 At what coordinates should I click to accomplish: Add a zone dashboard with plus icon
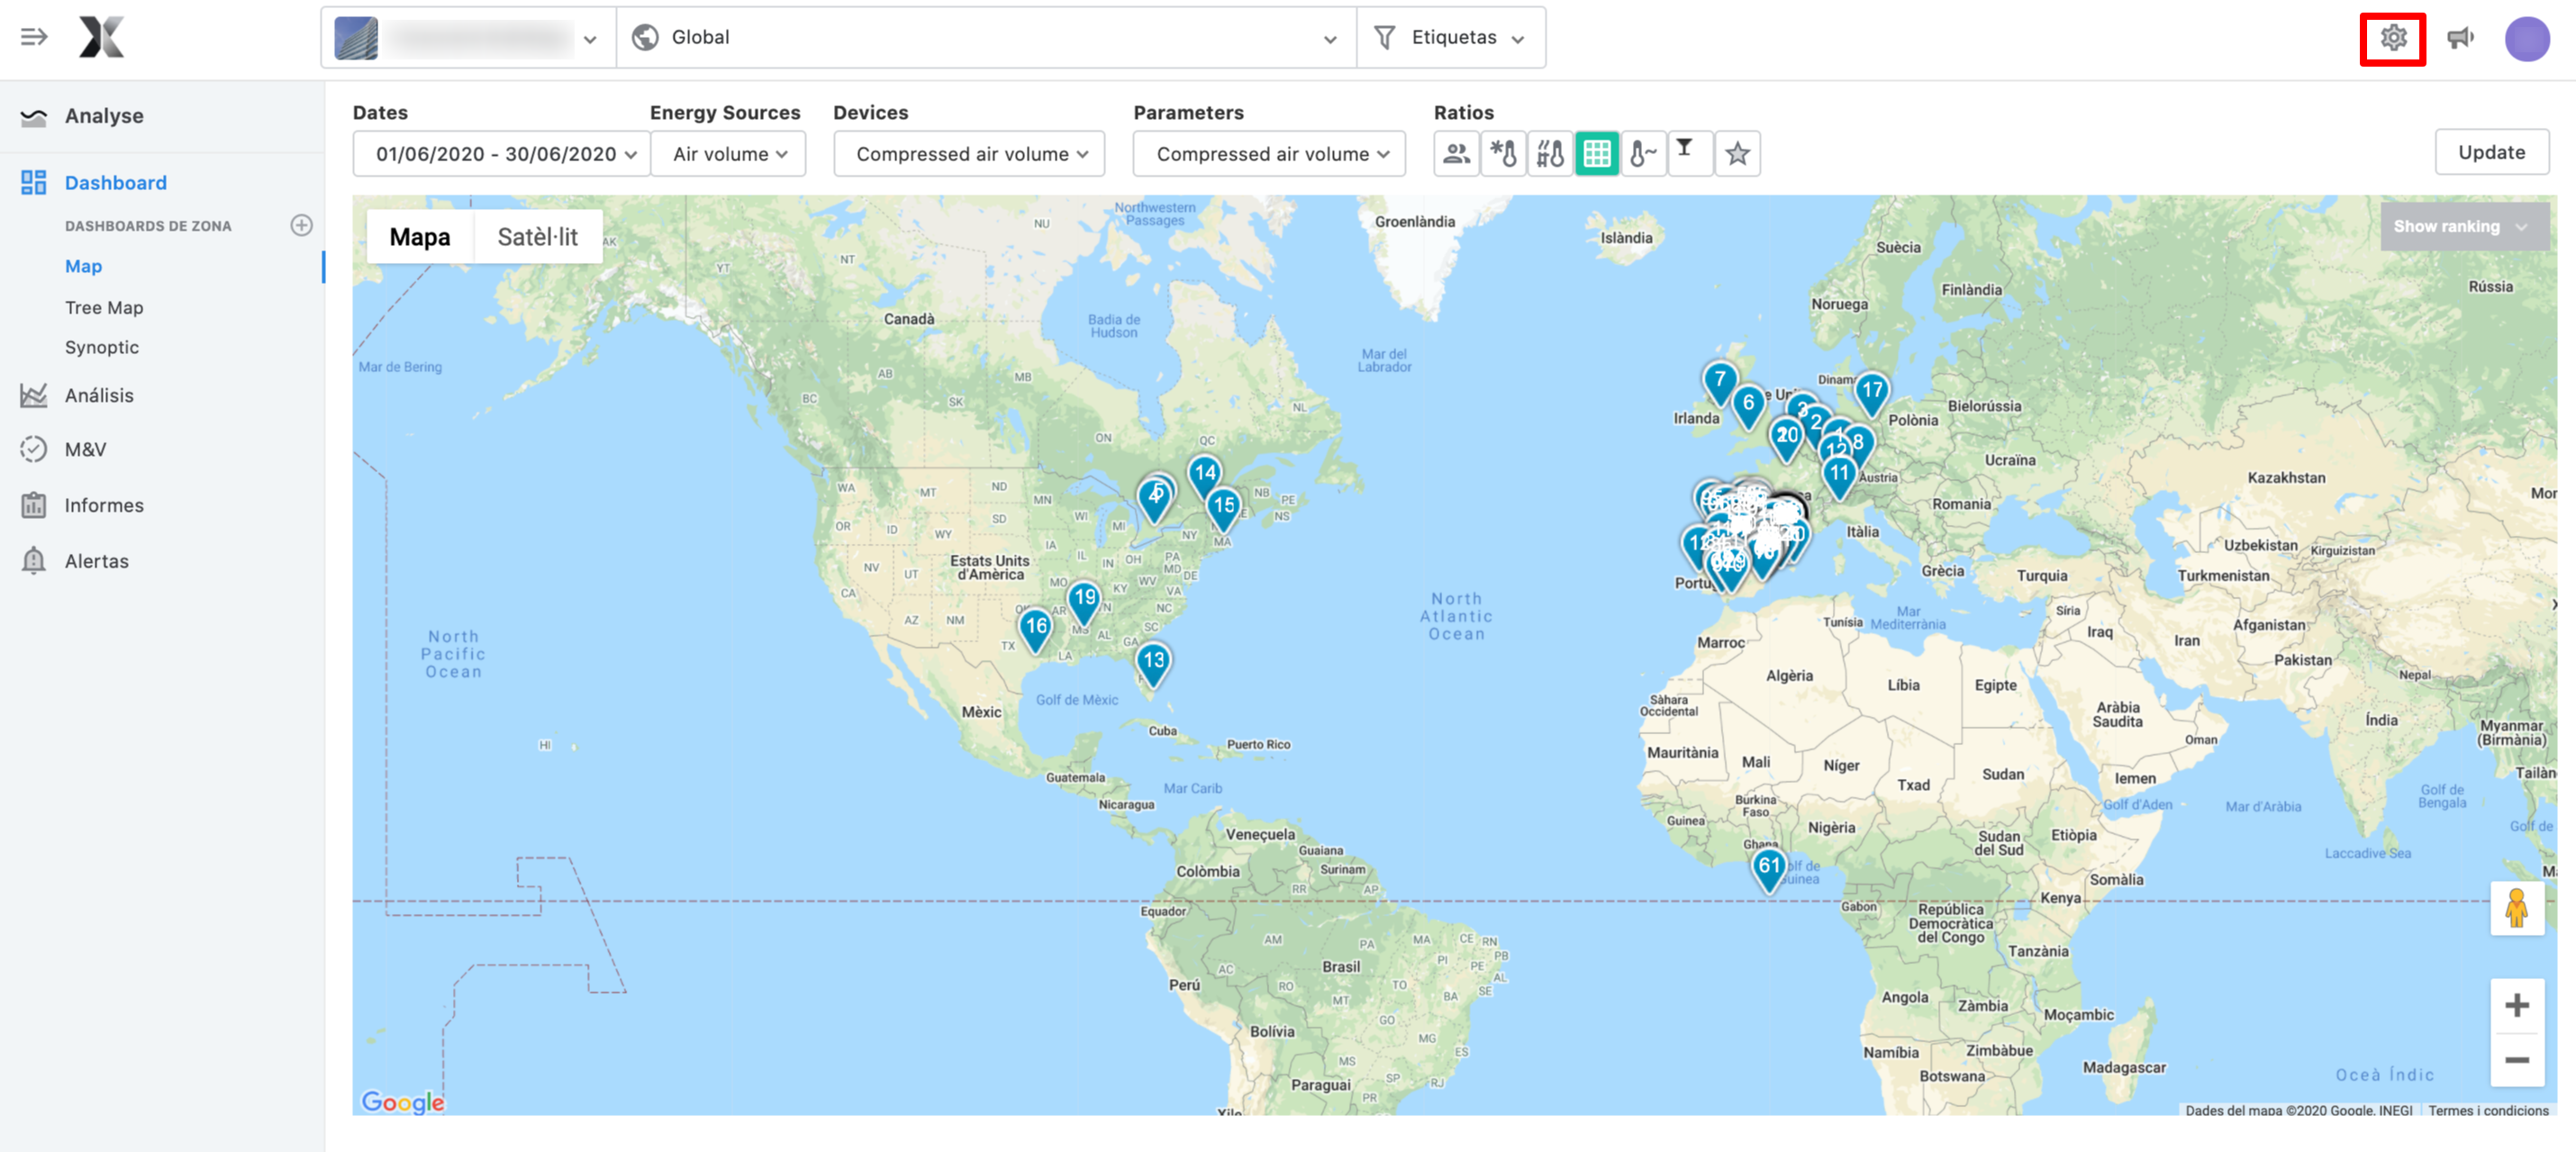[x=301, y=225]
